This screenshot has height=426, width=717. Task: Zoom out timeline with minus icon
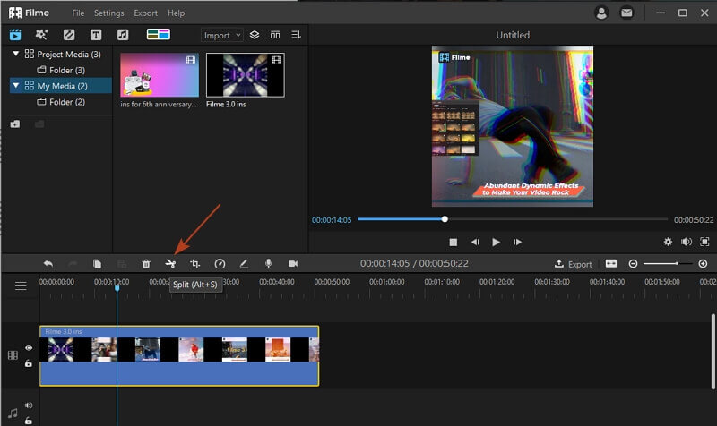[x=633, y=263]
